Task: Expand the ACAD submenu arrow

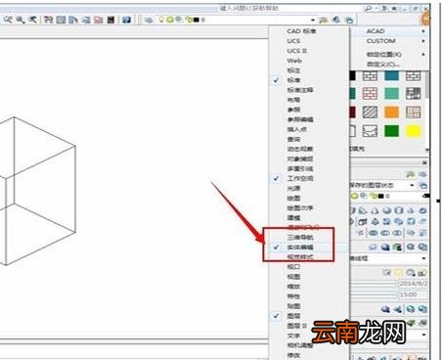Action: pyautogui.click(x=423, y=31)
